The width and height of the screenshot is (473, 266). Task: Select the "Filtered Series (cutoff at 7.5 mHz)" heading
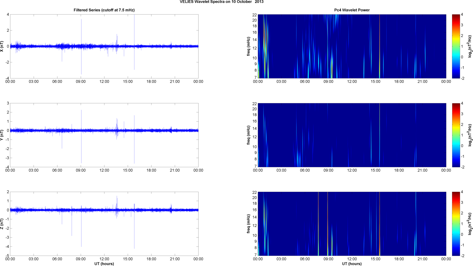[104, 10]
